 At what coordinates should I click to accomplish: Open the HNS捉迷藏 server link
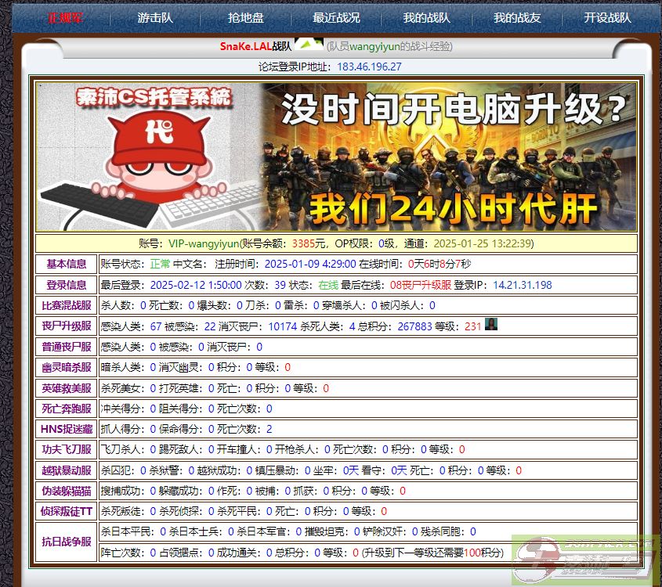67,429
